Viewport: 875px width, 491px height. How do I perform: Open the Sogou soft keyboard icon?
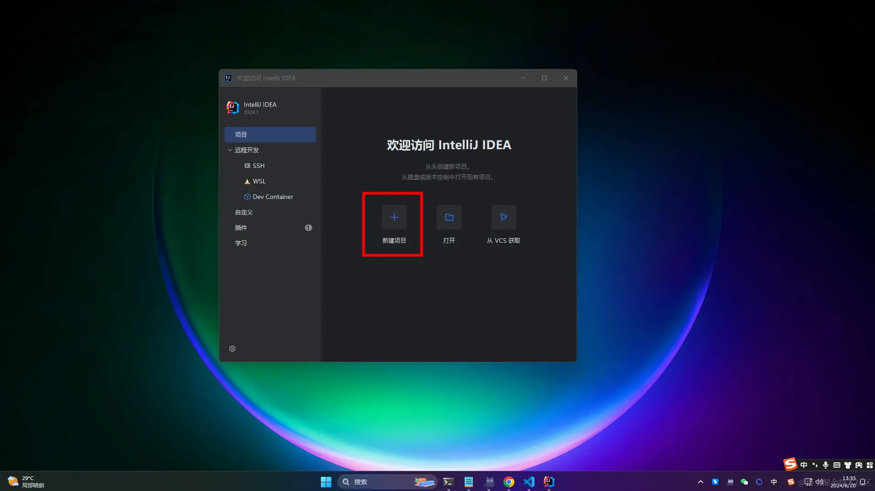coord(837,465)
